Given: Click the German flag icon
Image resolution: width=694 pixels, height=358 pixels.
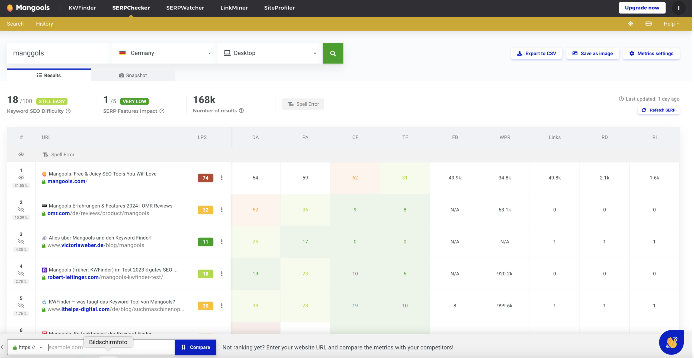Looking at the screenshot, I should pyautogui.click(x=123, y=53).
